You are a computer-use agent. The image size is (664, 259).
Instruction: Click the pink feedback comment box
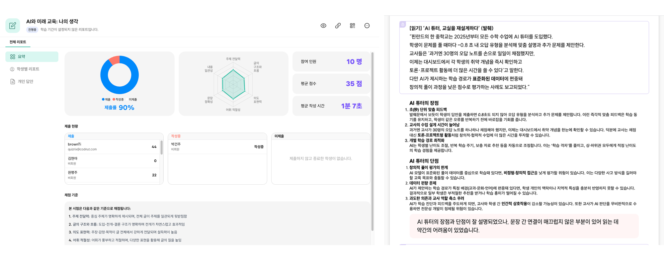click(x=524, y=226)
